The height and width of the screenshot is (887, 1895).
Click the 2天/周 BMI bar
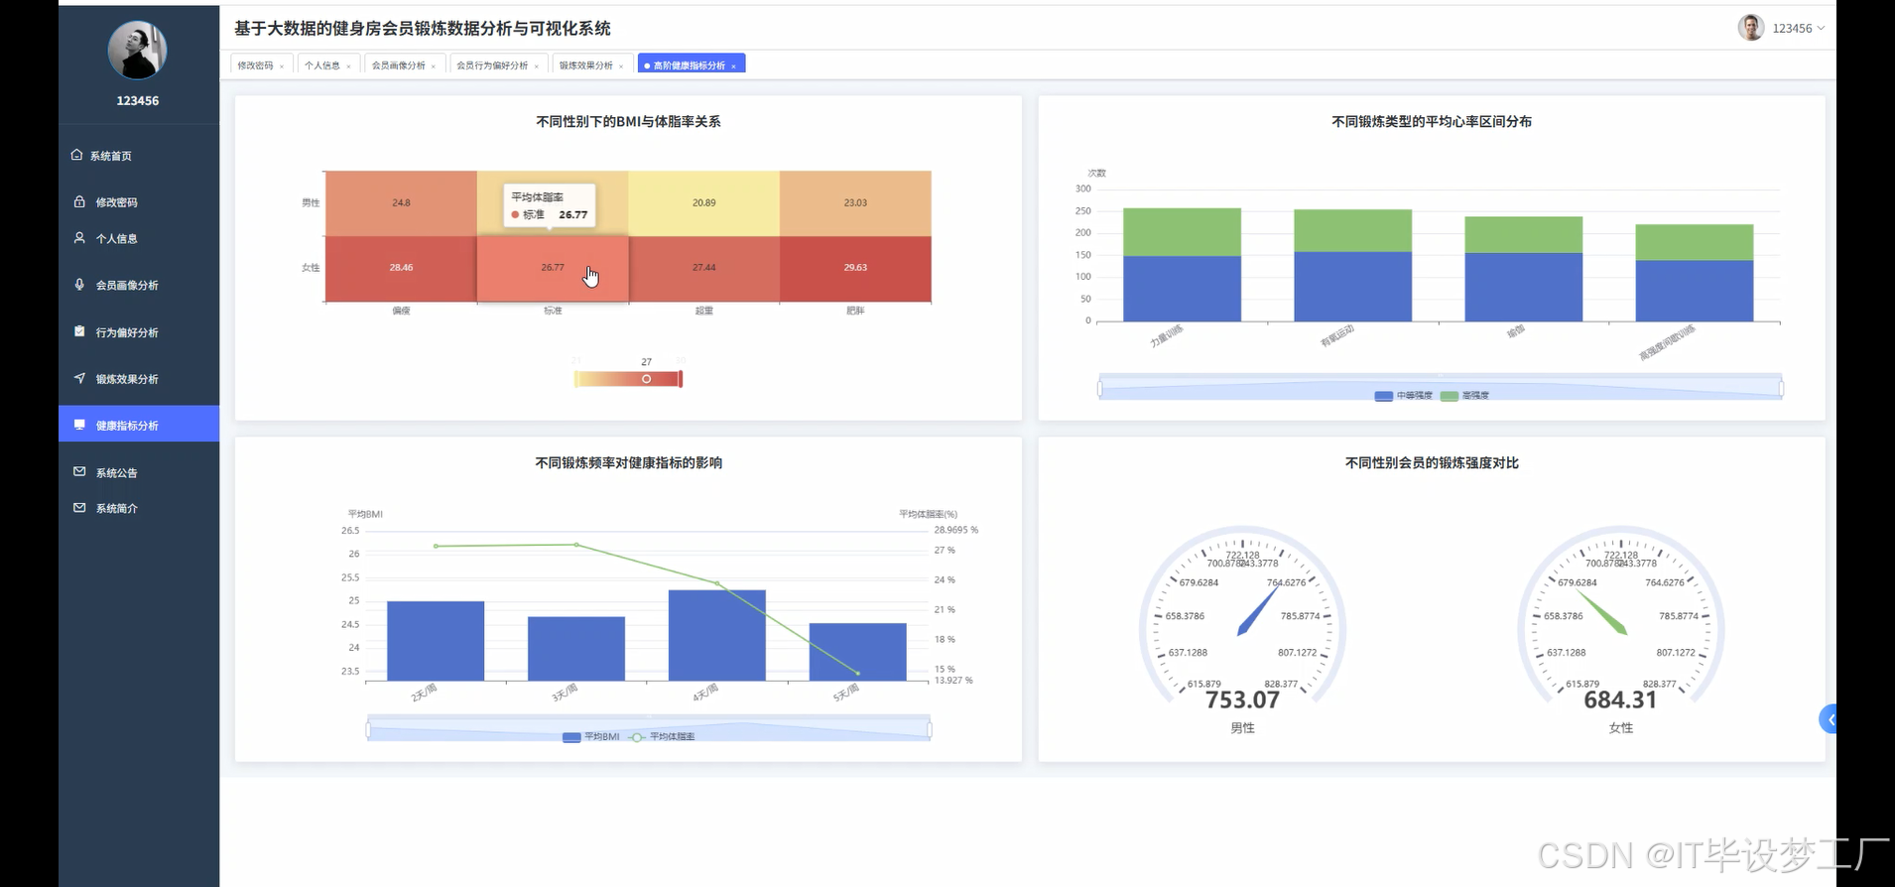point(436,641)
